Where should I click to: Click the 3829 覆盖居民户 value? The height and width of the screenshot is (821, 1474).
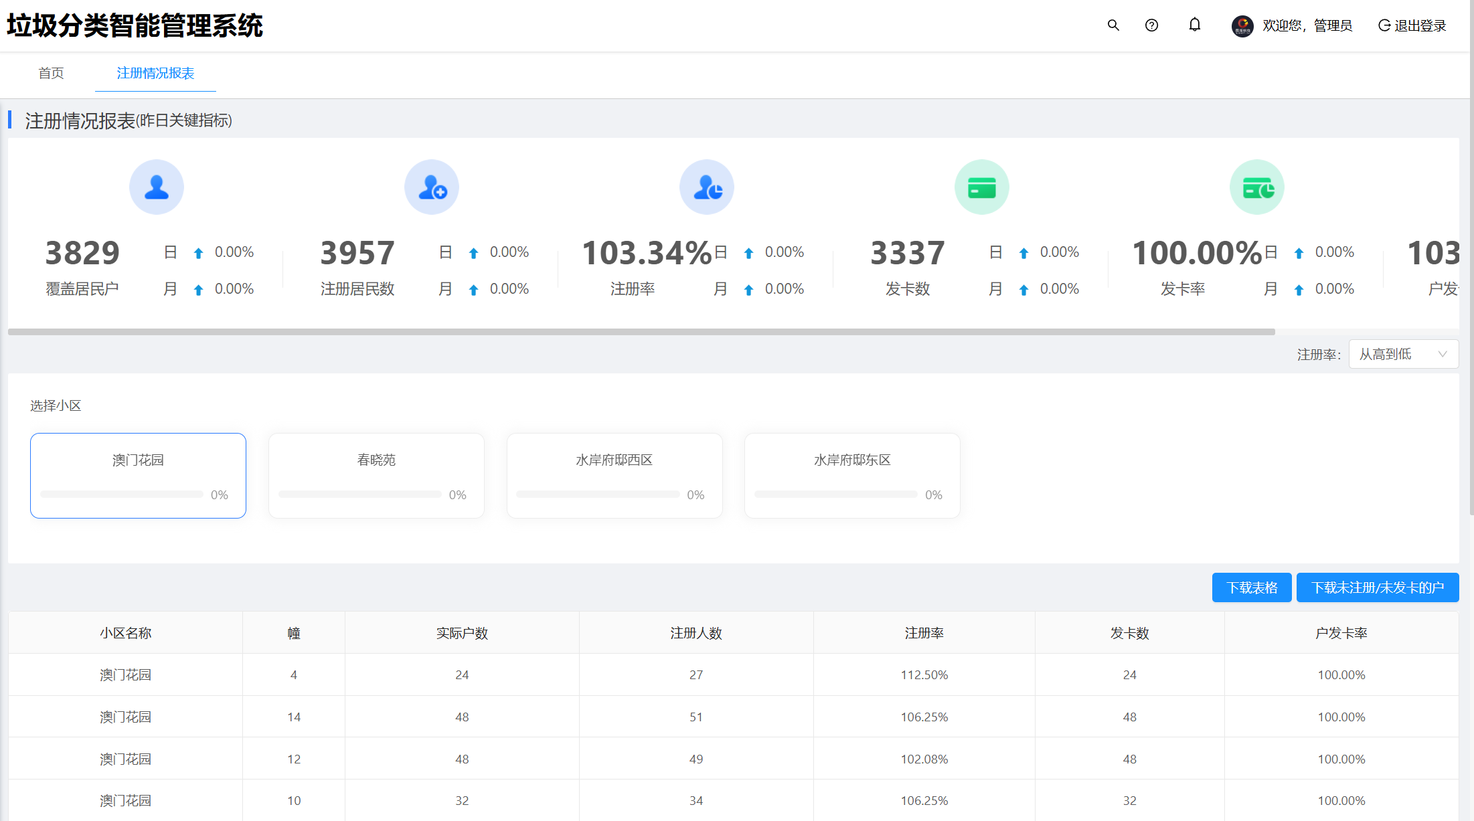click(x=82, y=254)
